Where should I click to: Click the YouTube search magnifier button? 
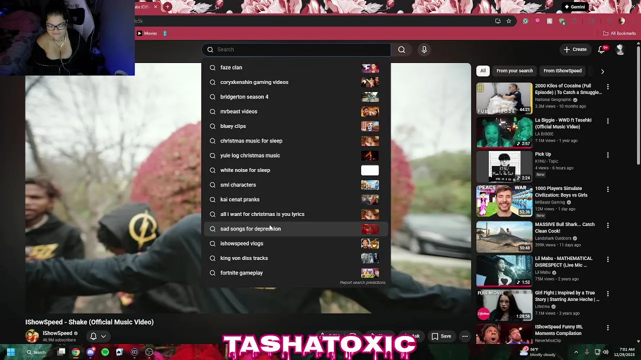tap(402, 49)
